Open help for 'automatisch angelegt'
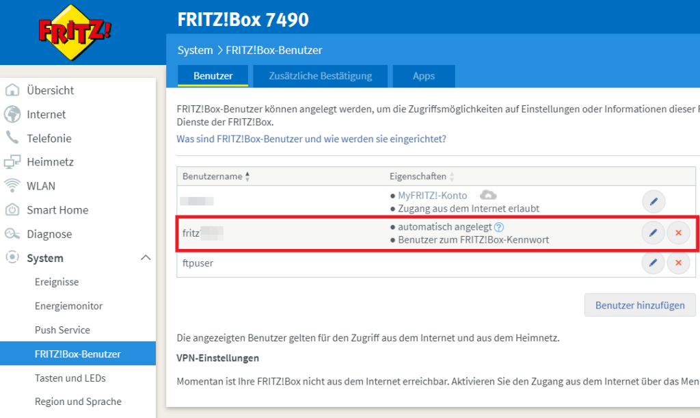This screenshot has height=418, width=700. [499, 227]
